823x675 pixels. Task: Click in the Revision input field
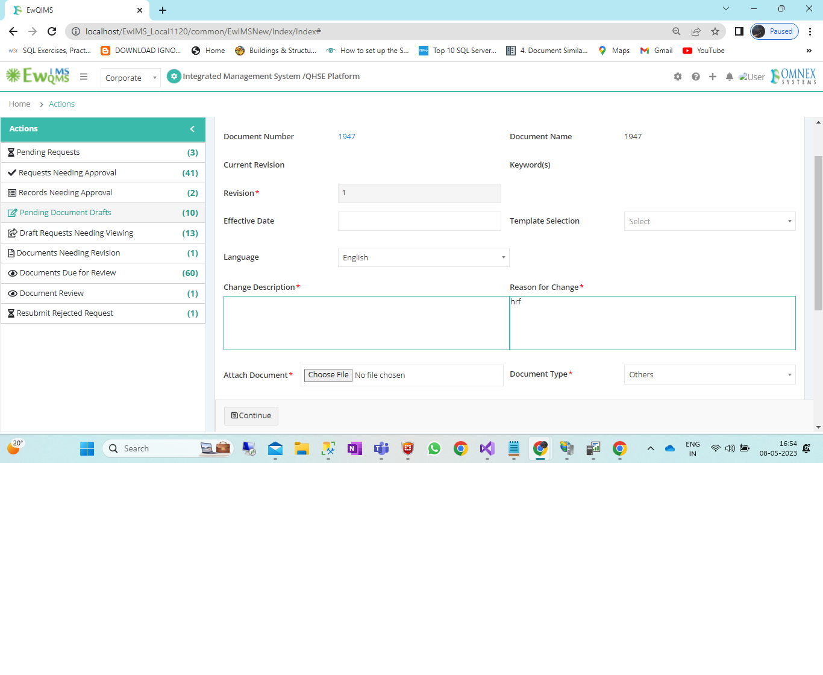tap(419, 193)
